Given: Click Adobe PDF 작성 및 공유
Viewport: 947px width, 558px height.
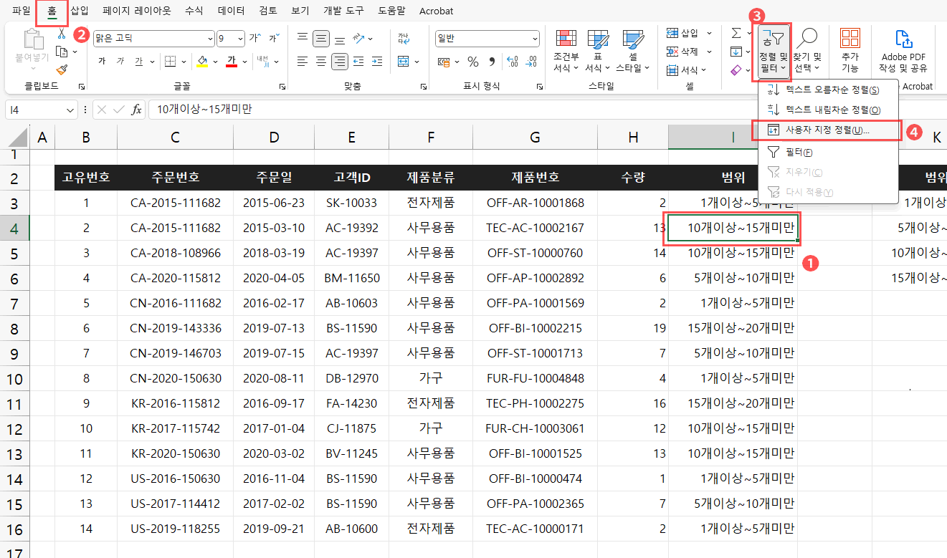Looking at the screenshot, I should click(x=903, y=50).
